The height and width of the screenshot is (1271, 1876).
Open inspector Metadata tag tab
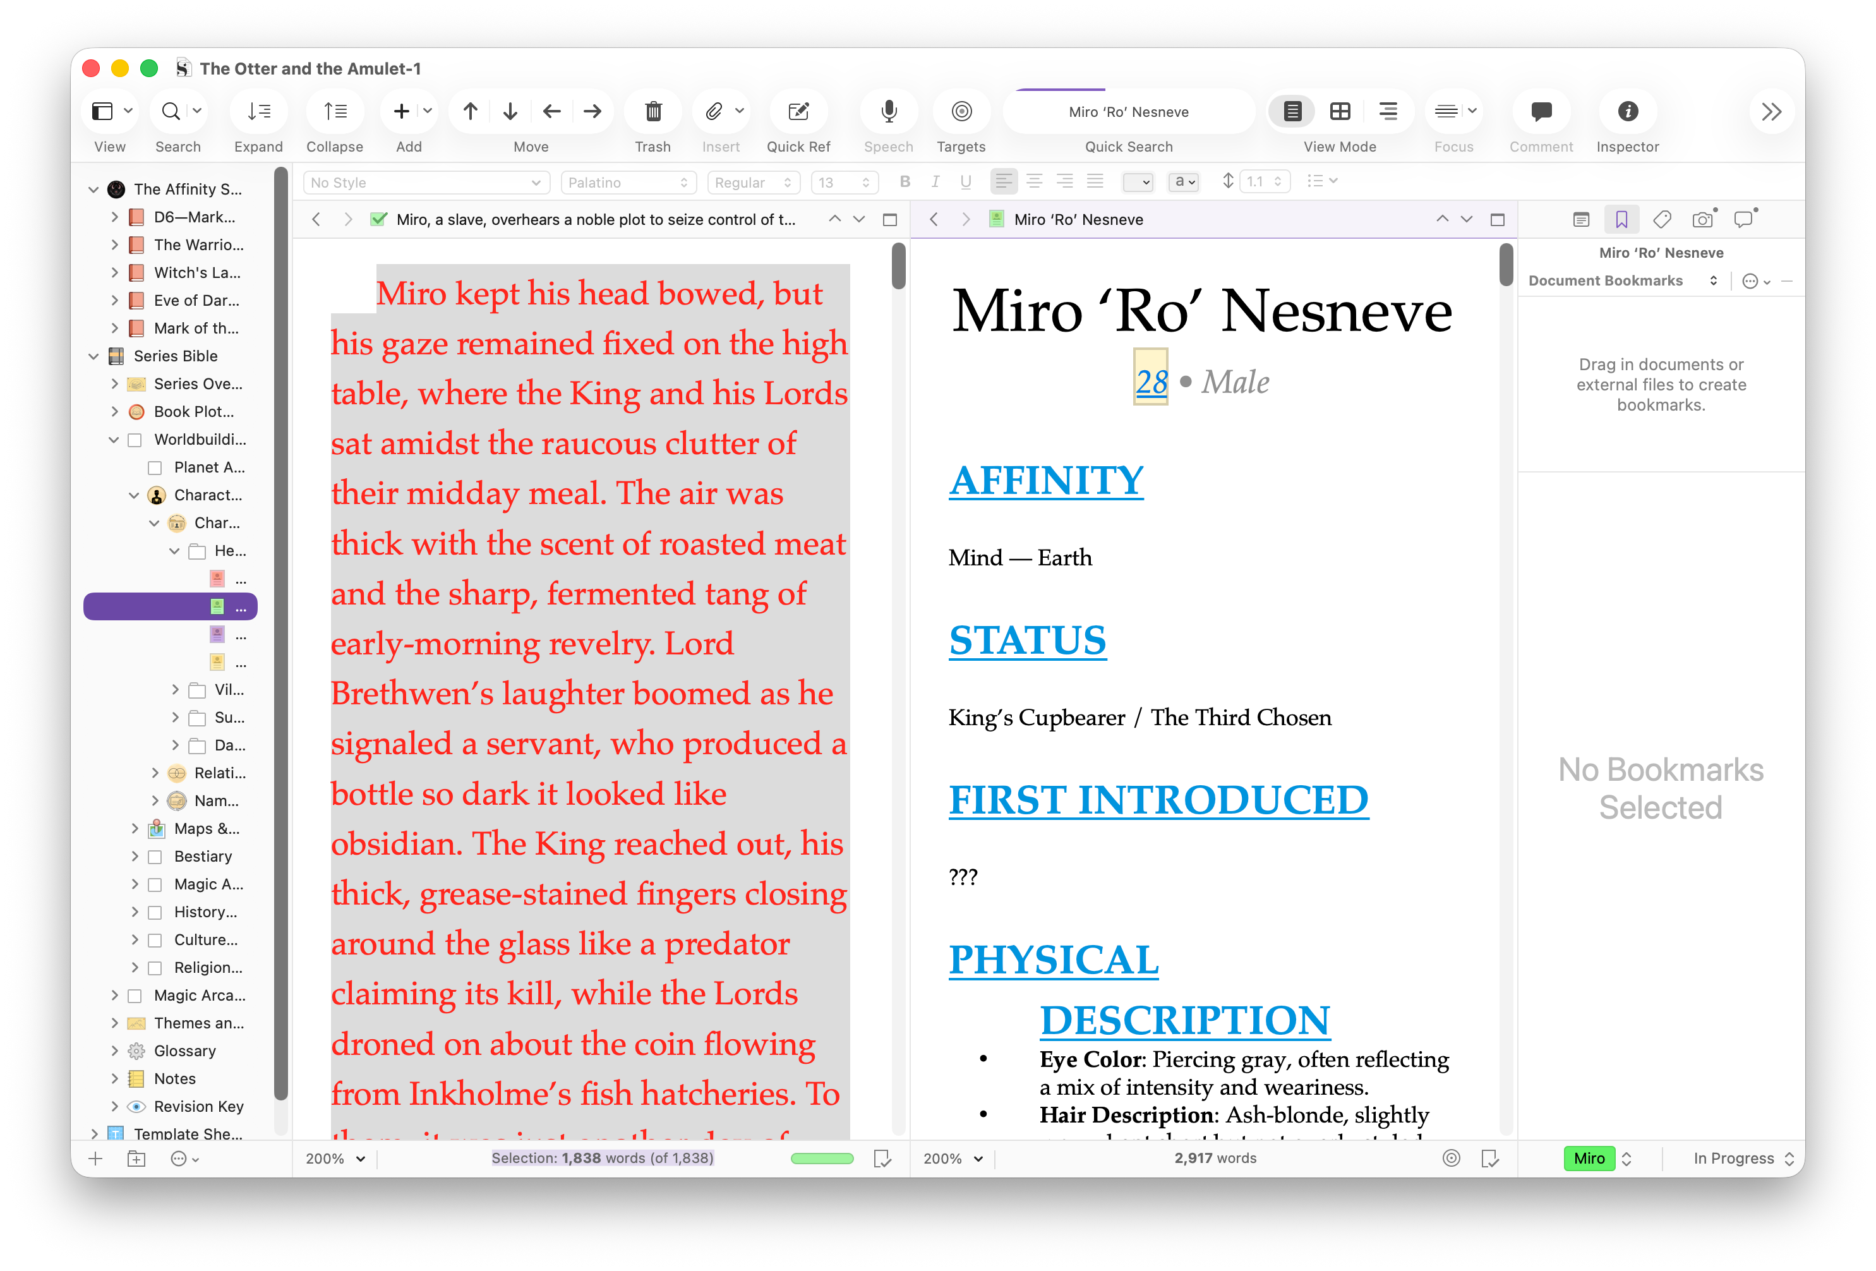coord(1662,220)
